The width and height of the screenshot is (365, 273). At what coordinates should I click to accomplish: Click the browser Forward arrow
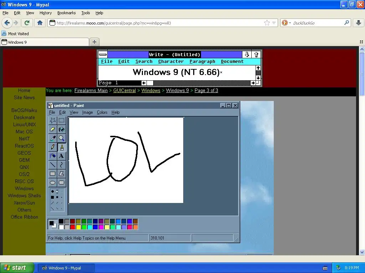coord(16,23)
